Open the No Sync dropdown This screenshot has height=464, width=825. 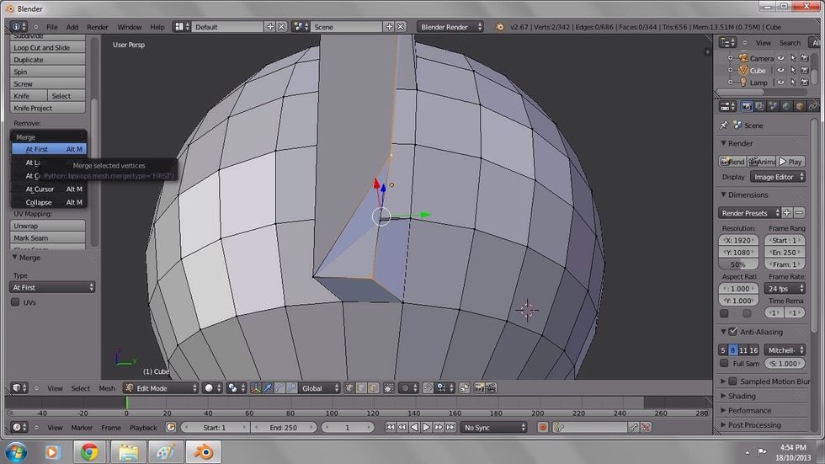pyautogui.click(x=494, y=427)
